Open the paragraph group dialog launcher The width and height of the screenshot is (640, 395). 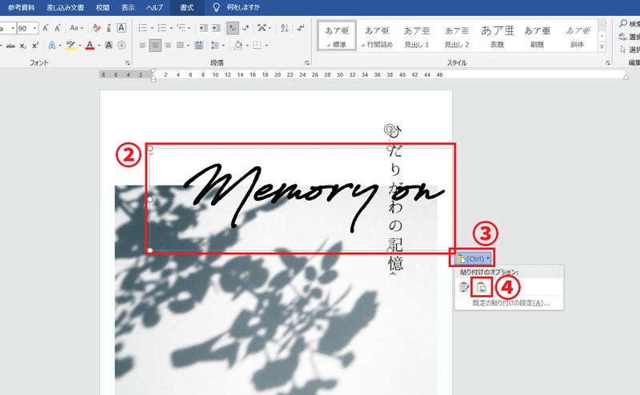pos(307,63)
